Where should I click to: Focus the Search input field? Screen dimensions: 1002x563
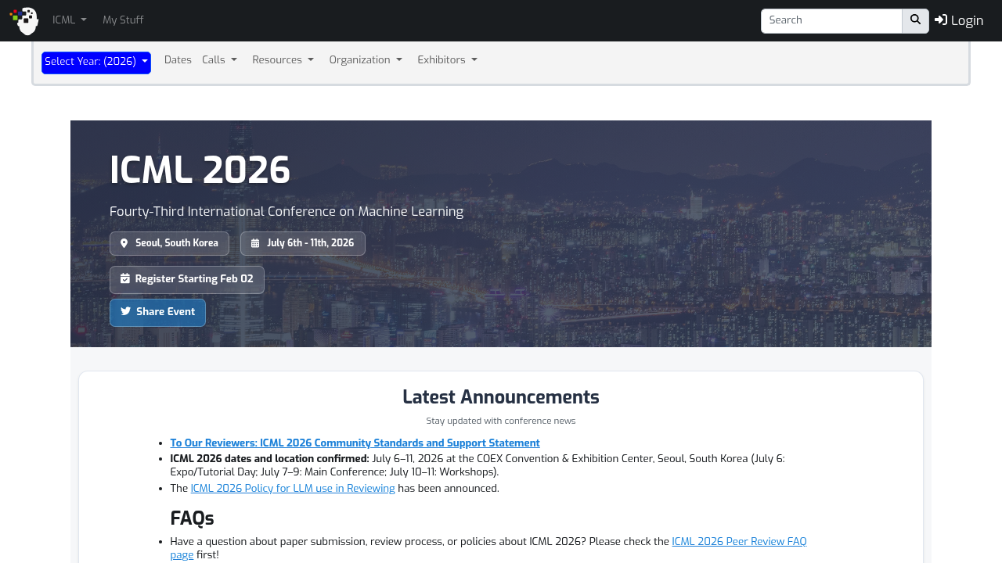coord(831,20)
